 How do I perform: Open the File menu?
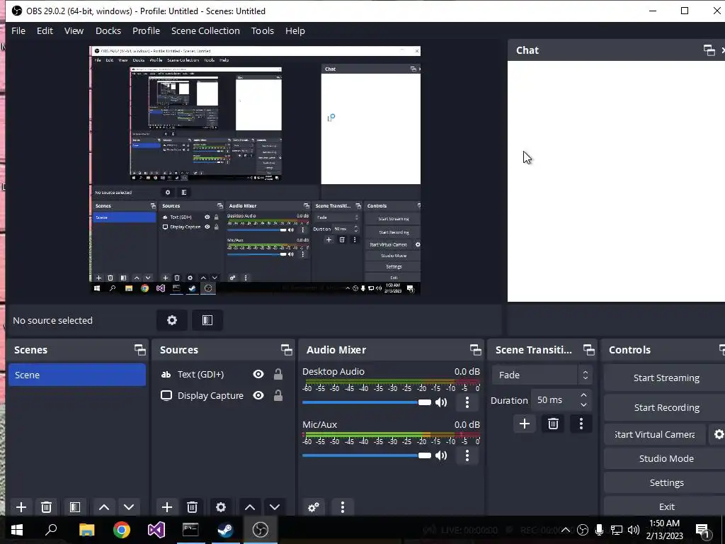click(18, 30)
